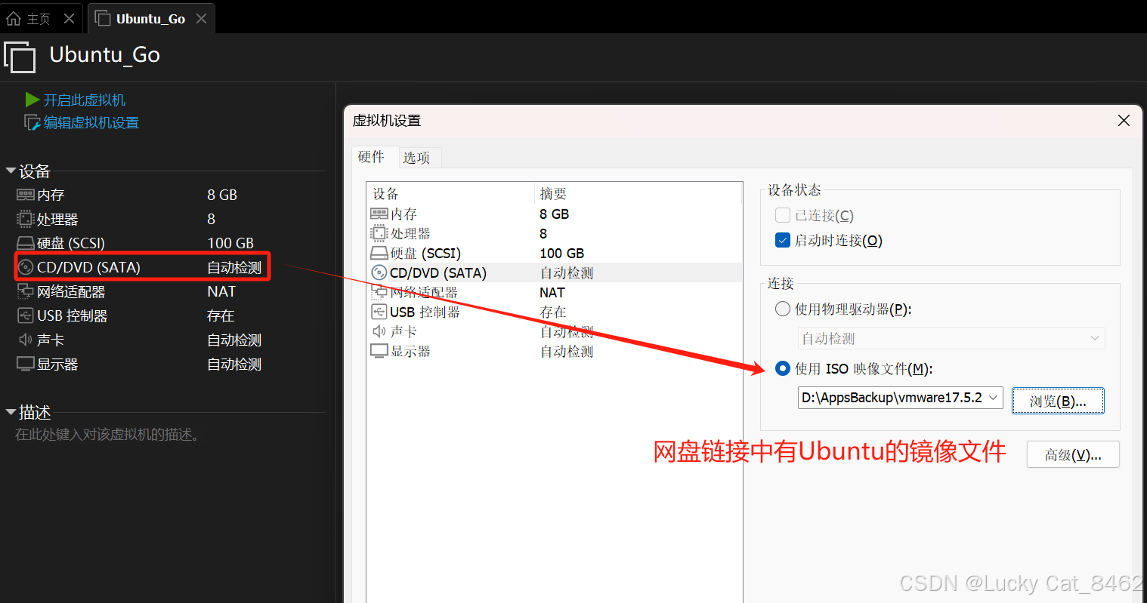The image size is (1147, 603).
Task: Click the network adapter icon in the left devices panel
Action: click(26, 291)
